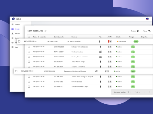Refresh the Lista de Legajos
Screen dimensions: 153x114
[45, 31]
